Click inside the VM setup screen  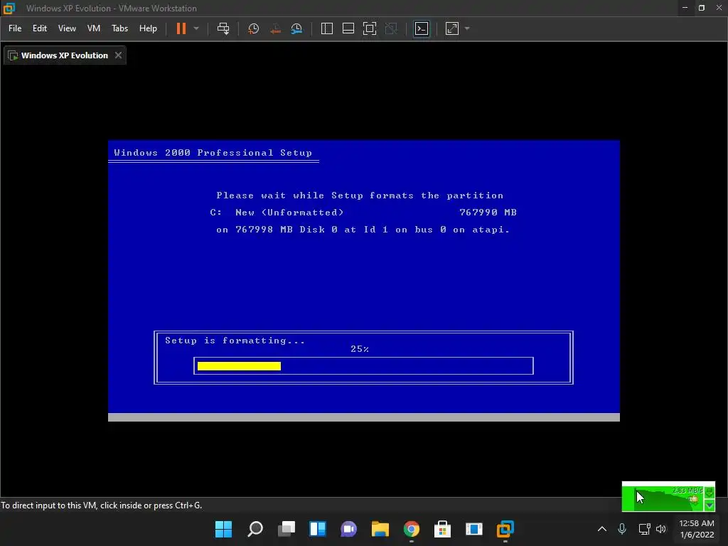(x=363, y=280)
